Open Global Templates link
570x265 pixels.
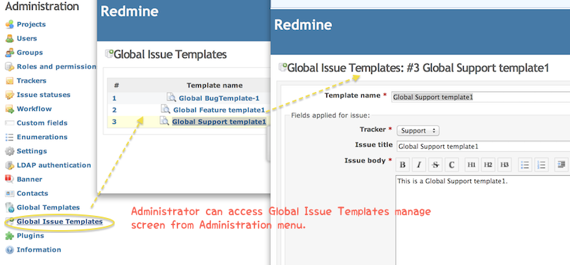tap(48, 207)
